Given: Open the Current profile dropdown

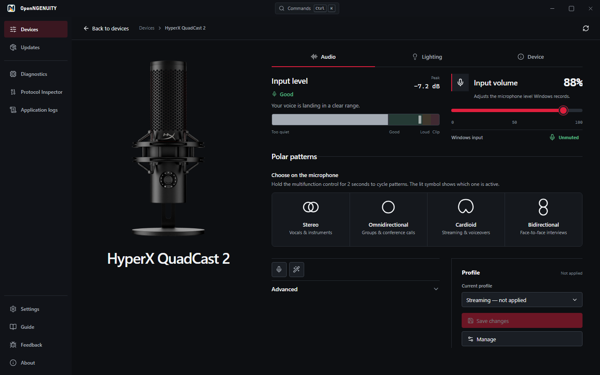Looking at the screenshot, I should pos(522,300).
